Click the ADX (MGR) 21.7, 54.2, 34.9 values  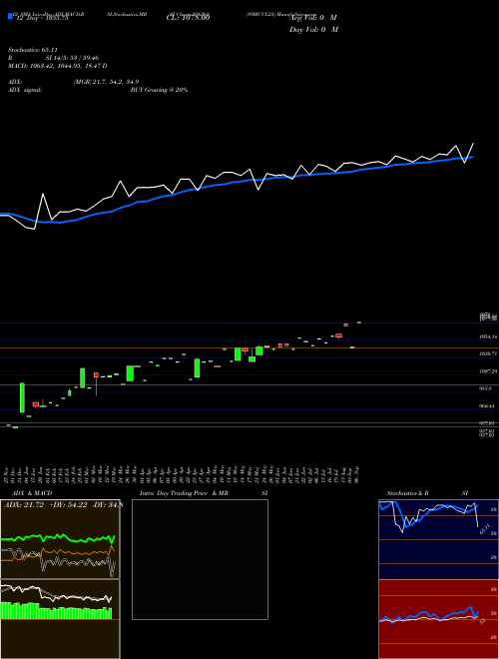pyautogui.click(x=106, y=82)
